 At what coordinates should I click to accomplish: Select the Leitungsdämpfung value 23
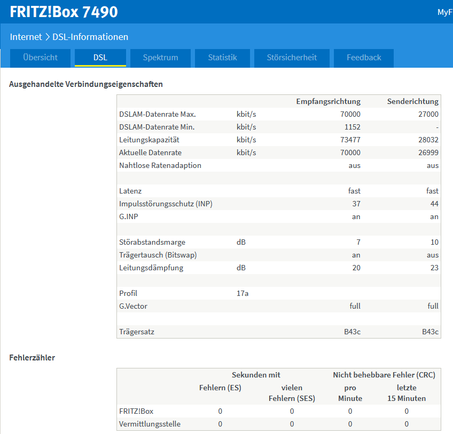[x=434, y=268]
